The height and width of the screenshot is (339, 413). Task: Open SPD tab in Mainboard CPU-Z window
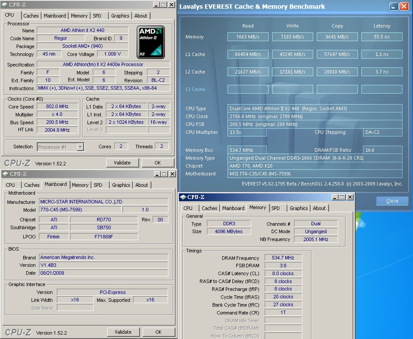tap(98, 185)
